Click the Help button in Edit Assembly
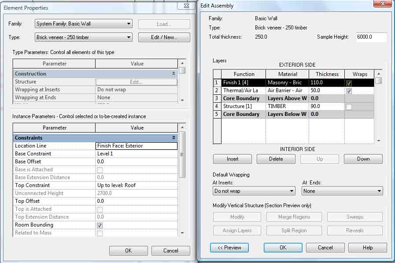Viewport: 395px width, 263px height. tap(368, 248)
